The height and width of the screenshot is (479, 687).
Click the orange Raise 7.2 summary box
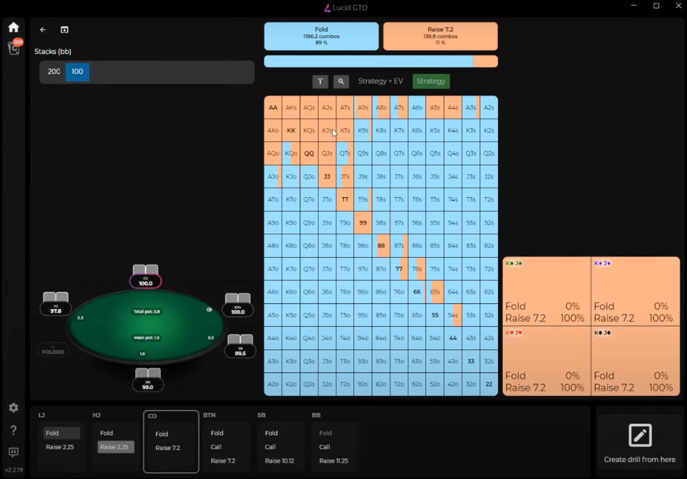(440, 36)
